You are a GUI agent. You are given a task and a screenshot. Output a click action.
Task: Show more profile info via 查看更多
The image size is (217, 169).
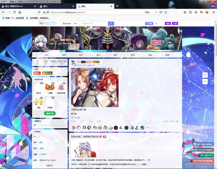[50, 165]
